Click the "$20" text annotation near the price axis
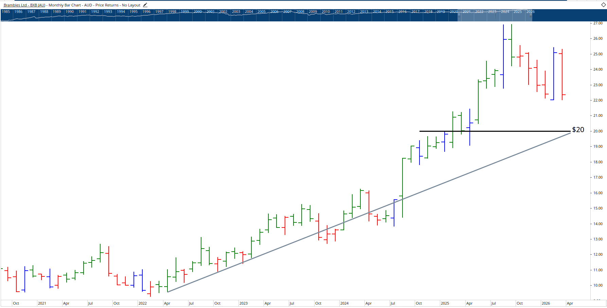The width and height of the screenshot is (607, 308). [x=577, y=129]
